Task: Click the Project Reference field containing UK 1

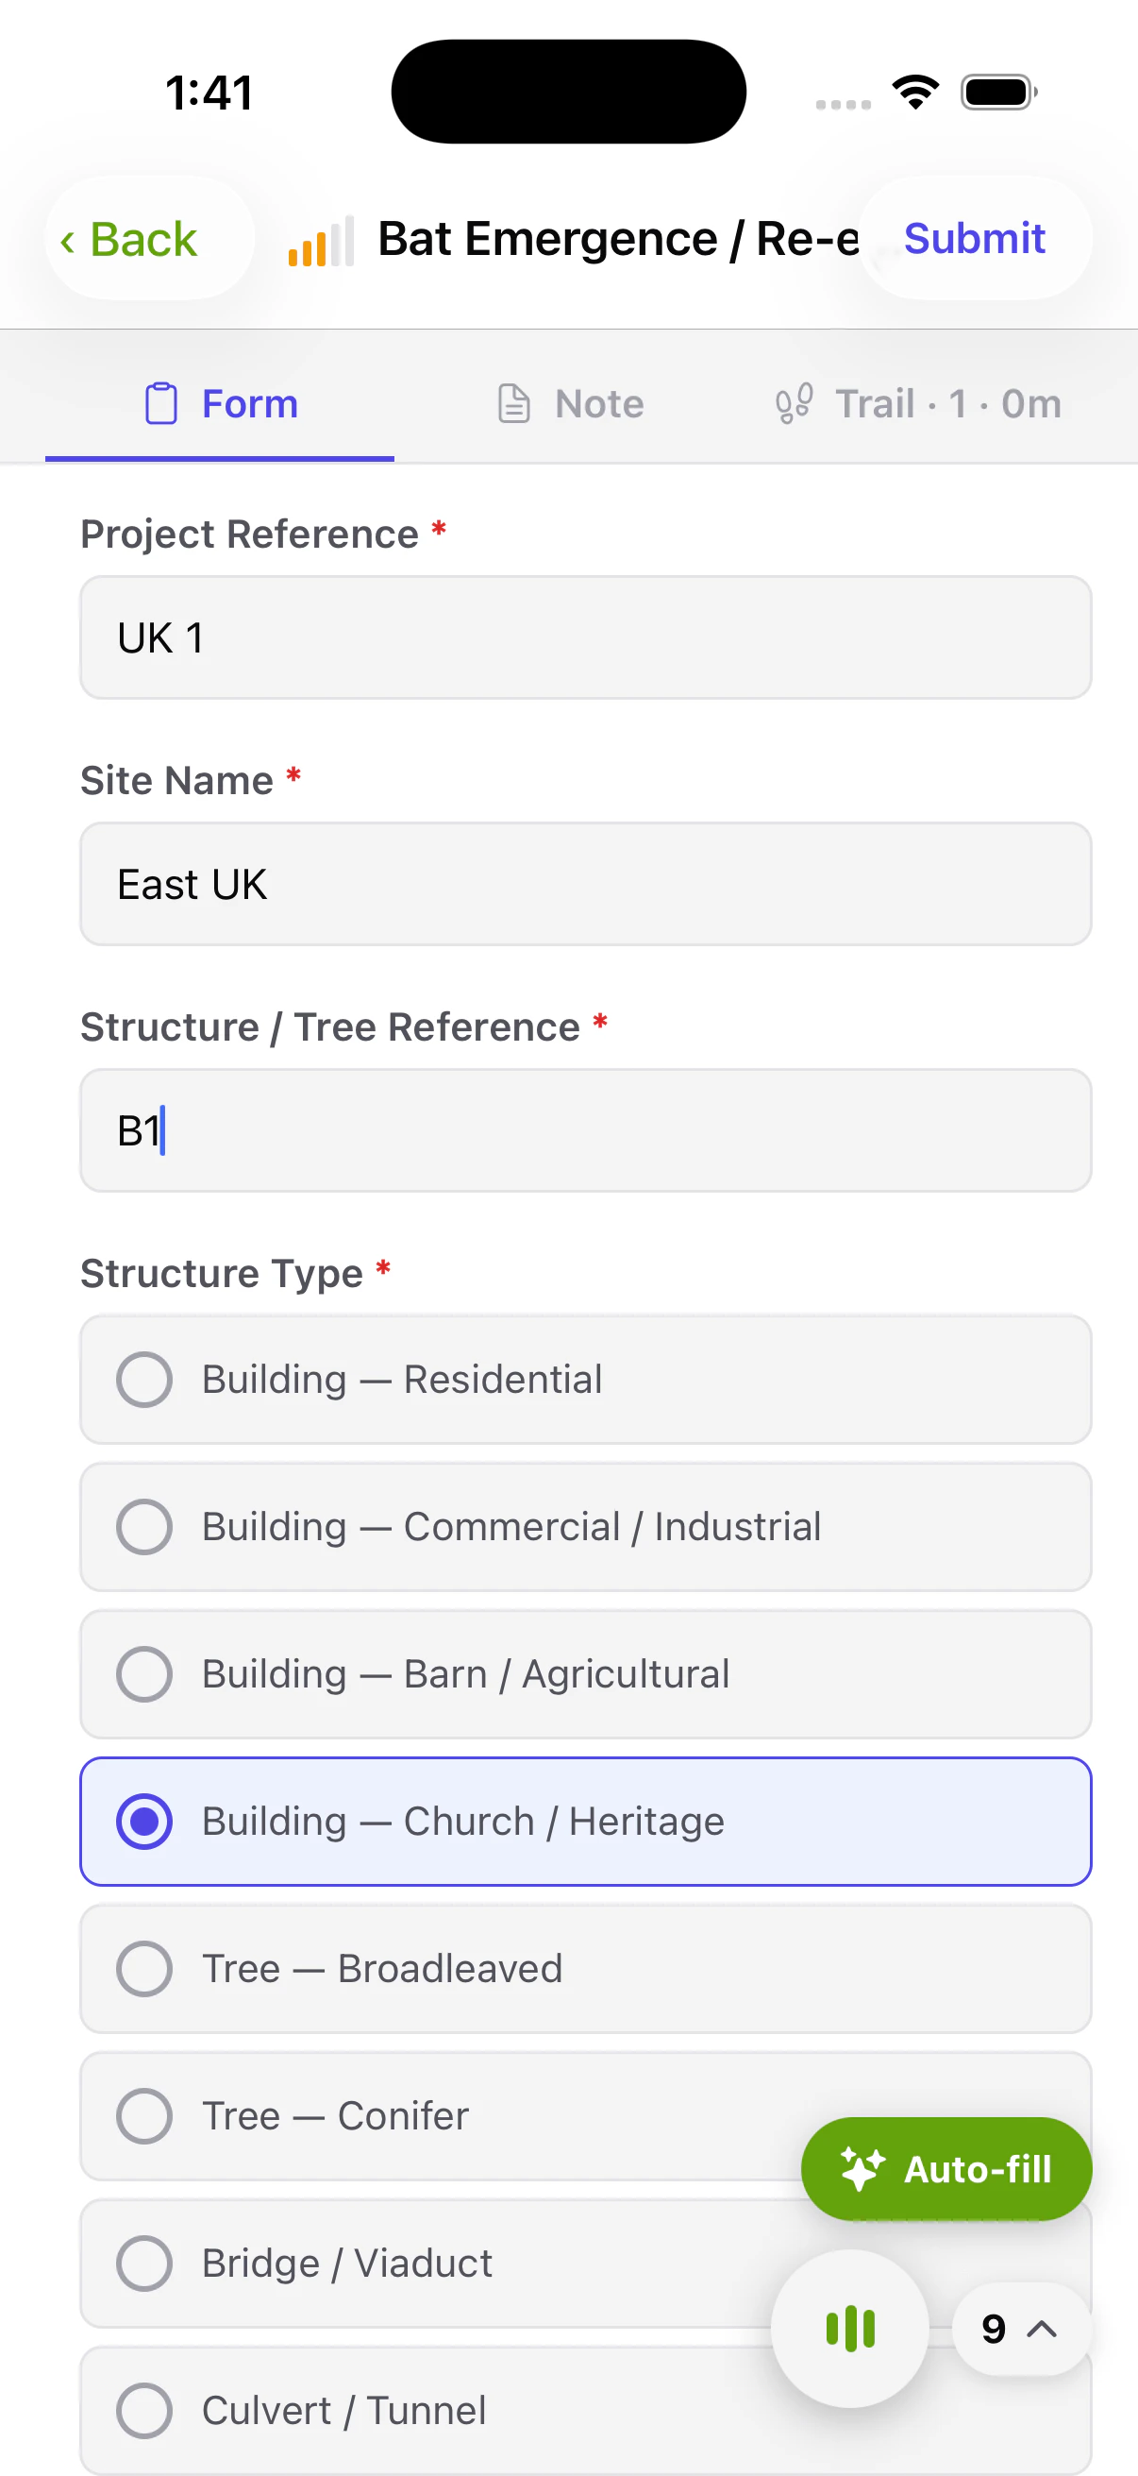Action: 586,637
